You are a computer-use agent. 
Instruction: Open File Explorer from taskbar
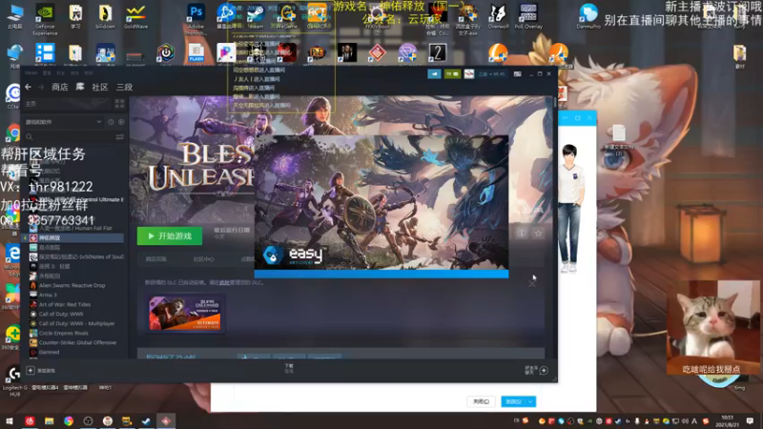(x=50, y=421)
